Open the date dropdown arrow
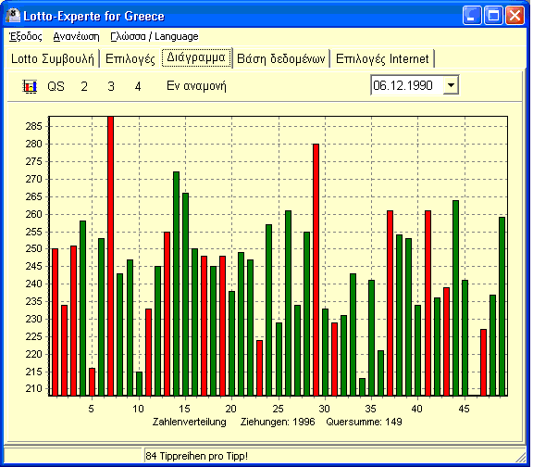Image resolution: width=533 pixels, height=467 pixels. point(451,85)
